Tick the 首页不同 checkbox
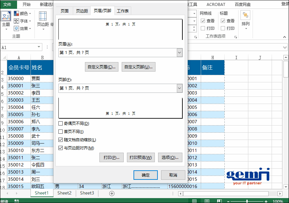Viewport: 289px width, 203px height. pos(60,132)
